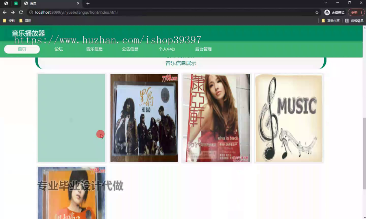This screenshot has height=219, width=366.
Task: Open the 常用 bookmarks folder
Action: (x=25, y=21)
